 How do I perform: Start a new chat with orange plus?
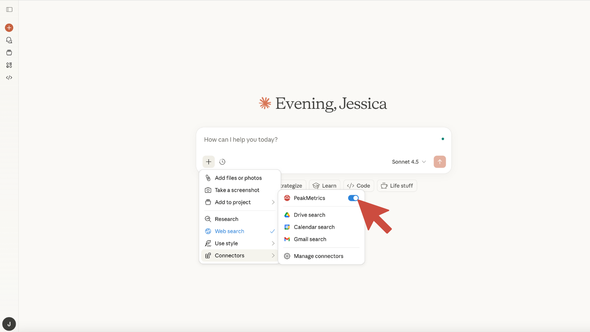(9, 28)
